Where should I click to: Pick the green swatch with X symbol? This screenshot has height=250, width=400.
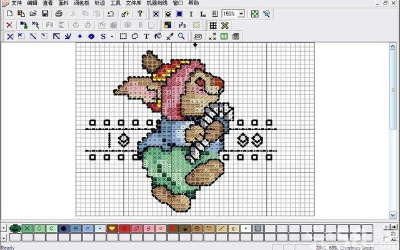coord(27,228)
